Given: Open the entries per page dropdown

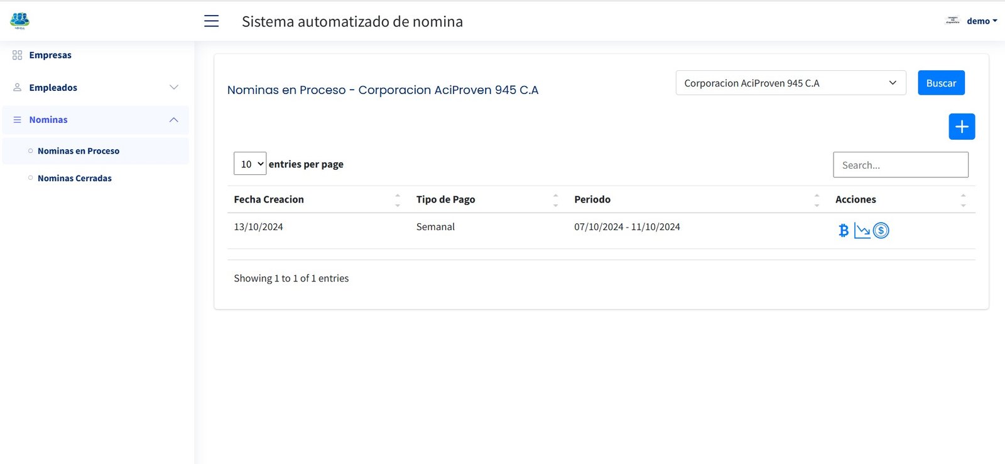Looking at the screenshot, I should pyautogui.click(x=250, y=164).
